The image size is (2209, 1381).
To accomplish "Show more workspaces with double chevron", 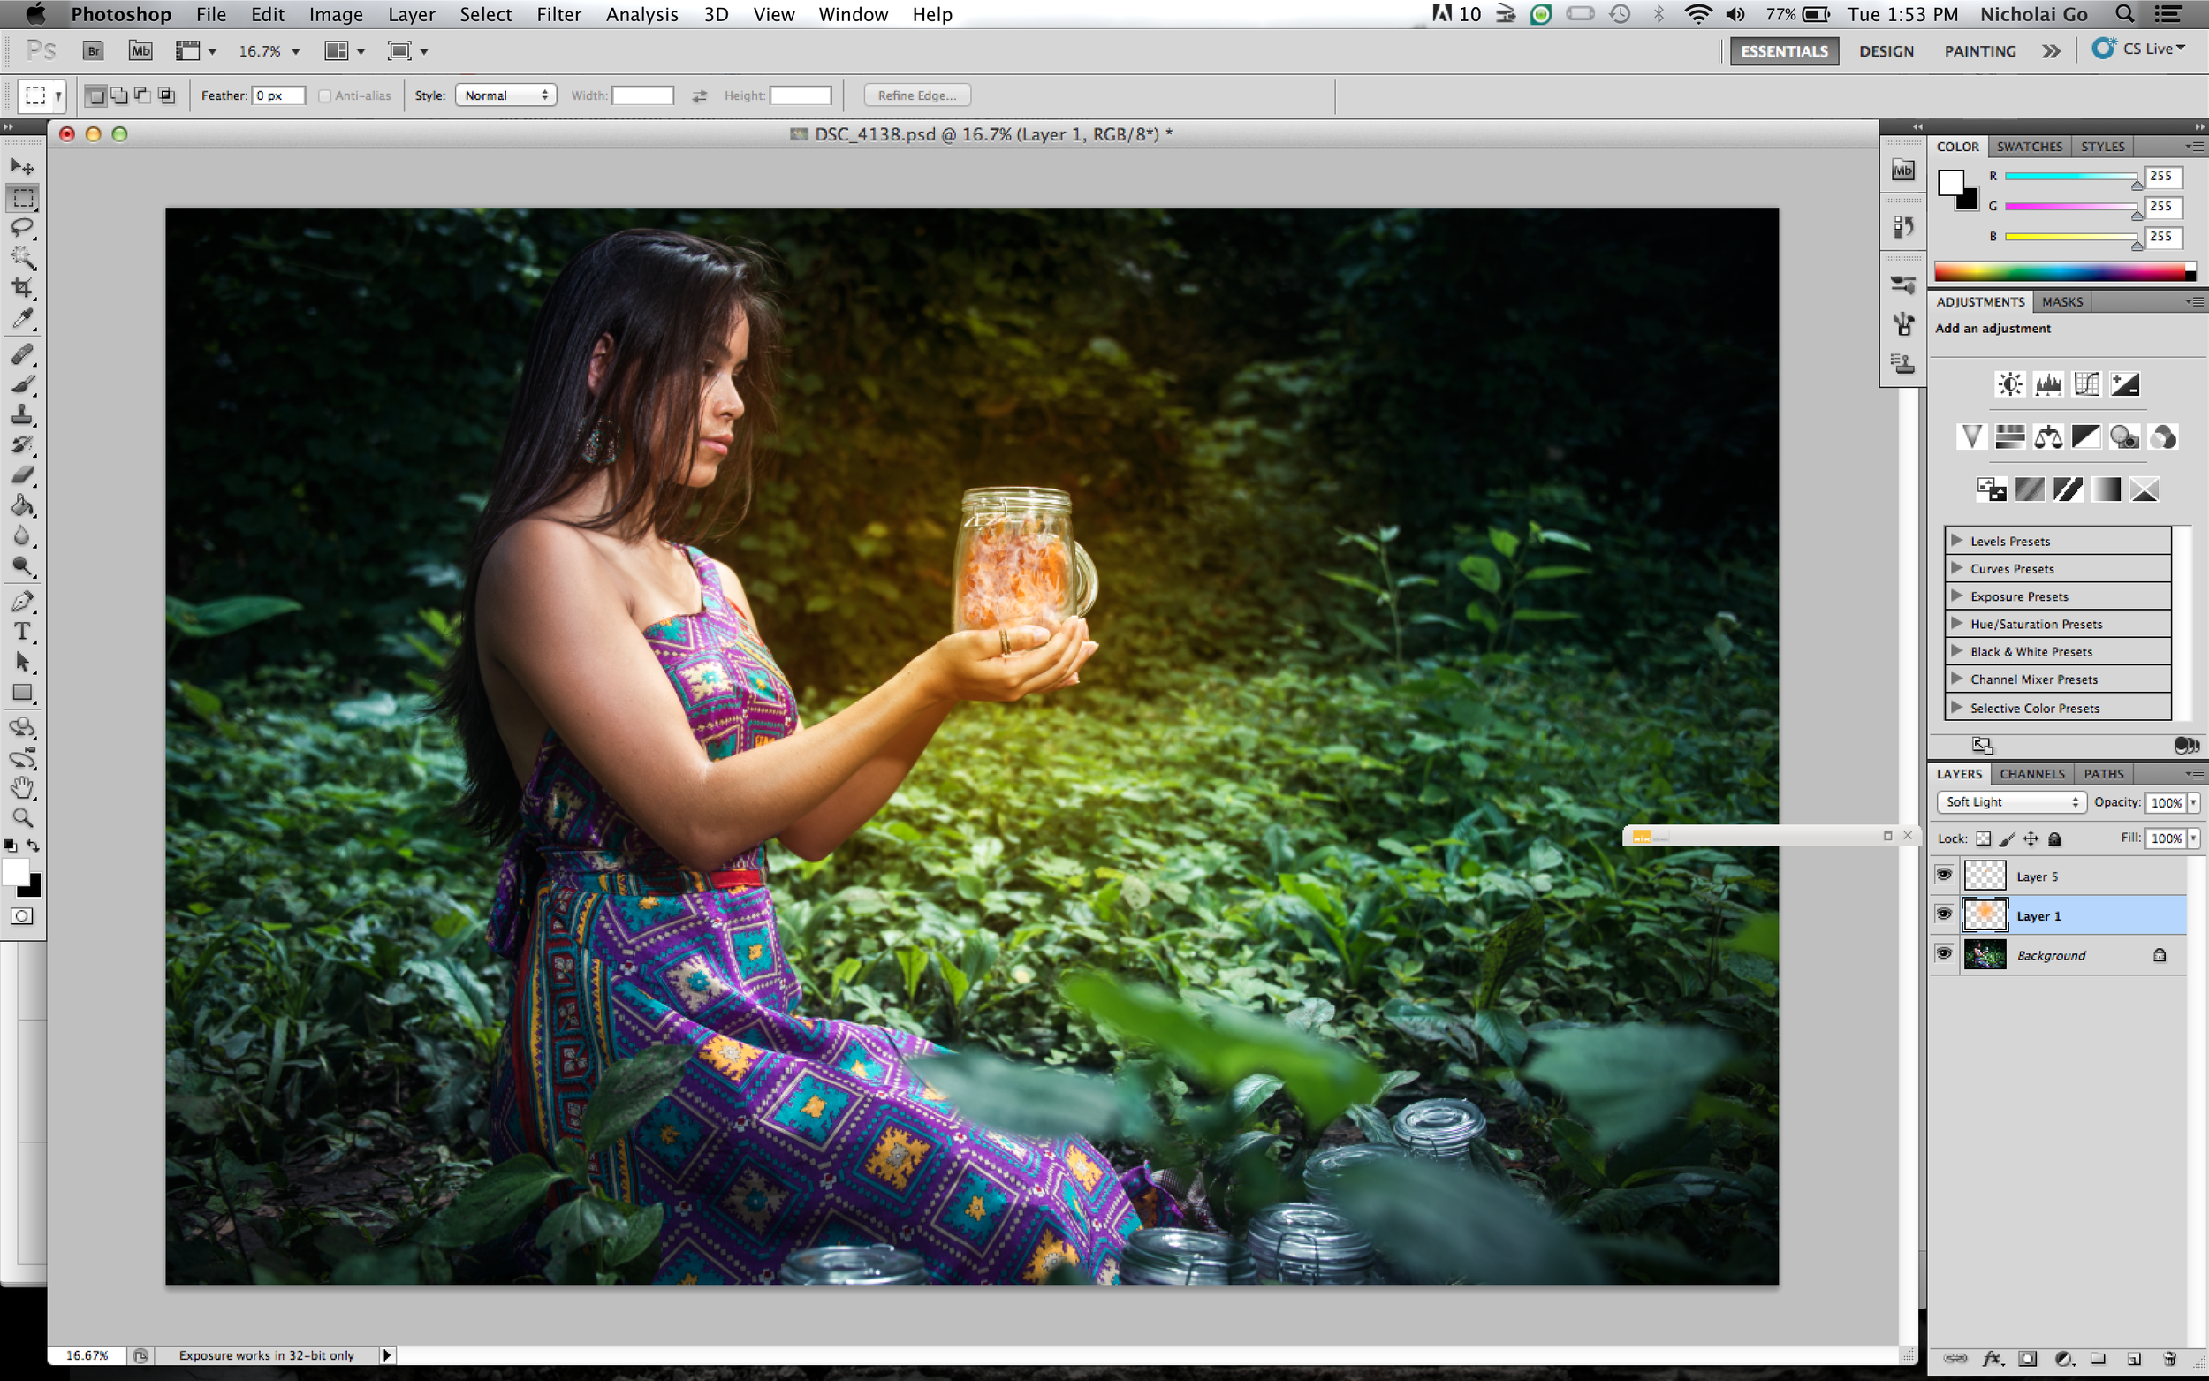I will click(2051, 51).
